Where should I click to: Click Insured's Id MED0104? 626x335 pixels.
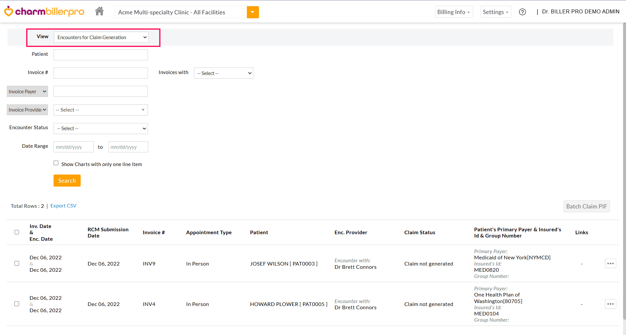(x=487, y=313)
